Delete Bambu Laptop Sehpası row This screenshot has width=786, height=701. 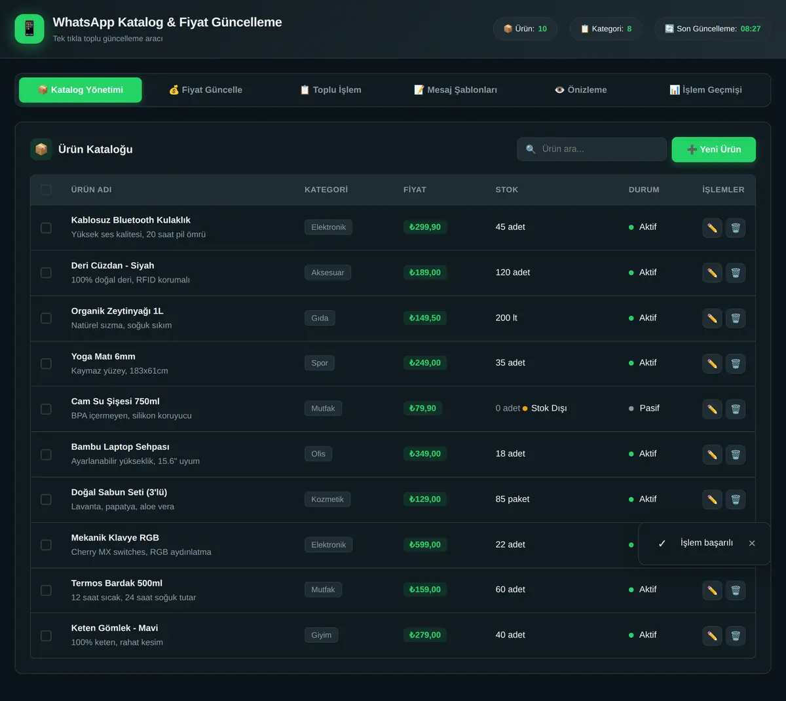[x=736, y=454]
